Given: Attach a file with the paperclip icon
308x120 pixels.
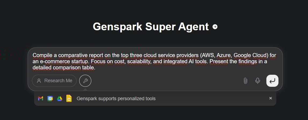Looking at the screenshot, I should coord(245,81).
